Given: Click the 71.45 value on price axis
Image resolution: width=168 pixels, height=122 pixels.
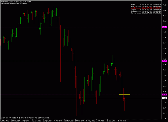Looking at the screenshot, I should 165,119.
